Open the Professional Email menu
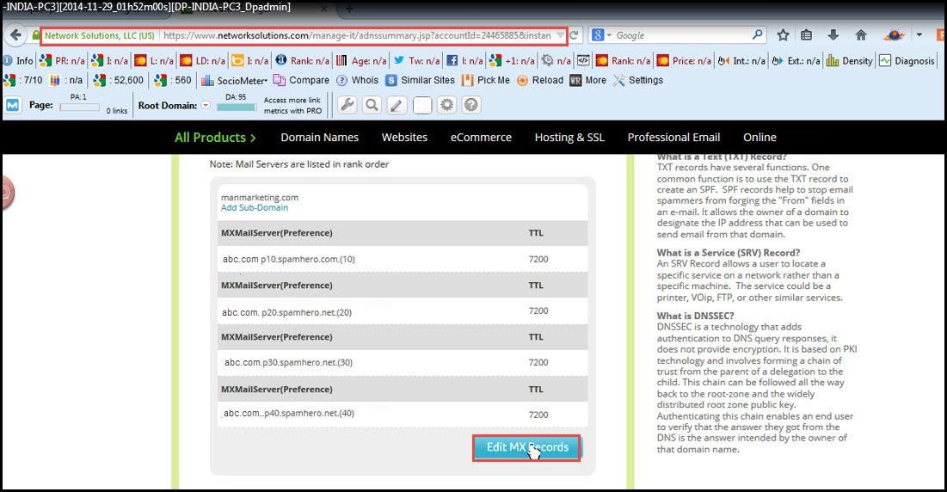 (673, 138)
